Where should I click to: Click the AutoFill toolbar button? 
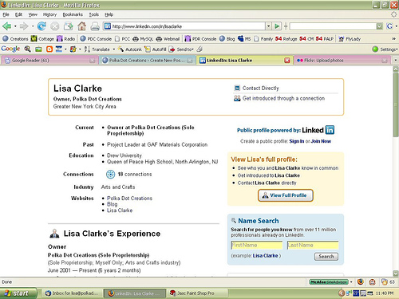point(156,49)
